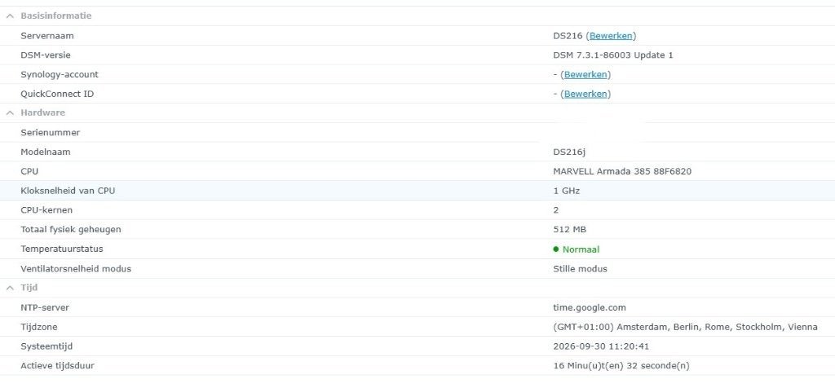Click the Actieve tijdsduur label
835x388 pixels.
pyautogui.click(x=58, y=366)
